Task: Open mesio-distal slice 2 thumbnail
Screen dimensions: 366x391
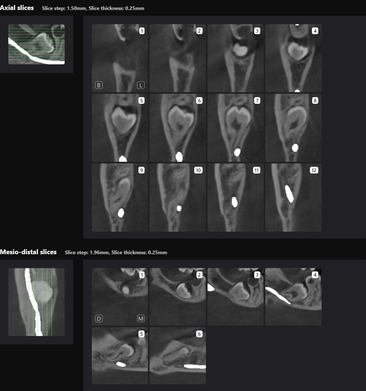Action: coord(178,296)
